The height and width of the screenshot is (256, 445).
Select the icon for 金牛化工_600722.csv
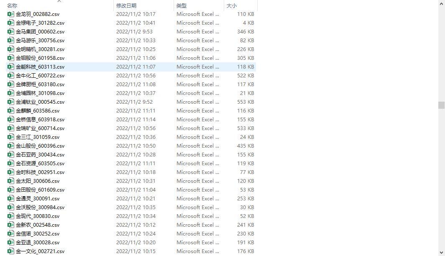pos(11,76)
